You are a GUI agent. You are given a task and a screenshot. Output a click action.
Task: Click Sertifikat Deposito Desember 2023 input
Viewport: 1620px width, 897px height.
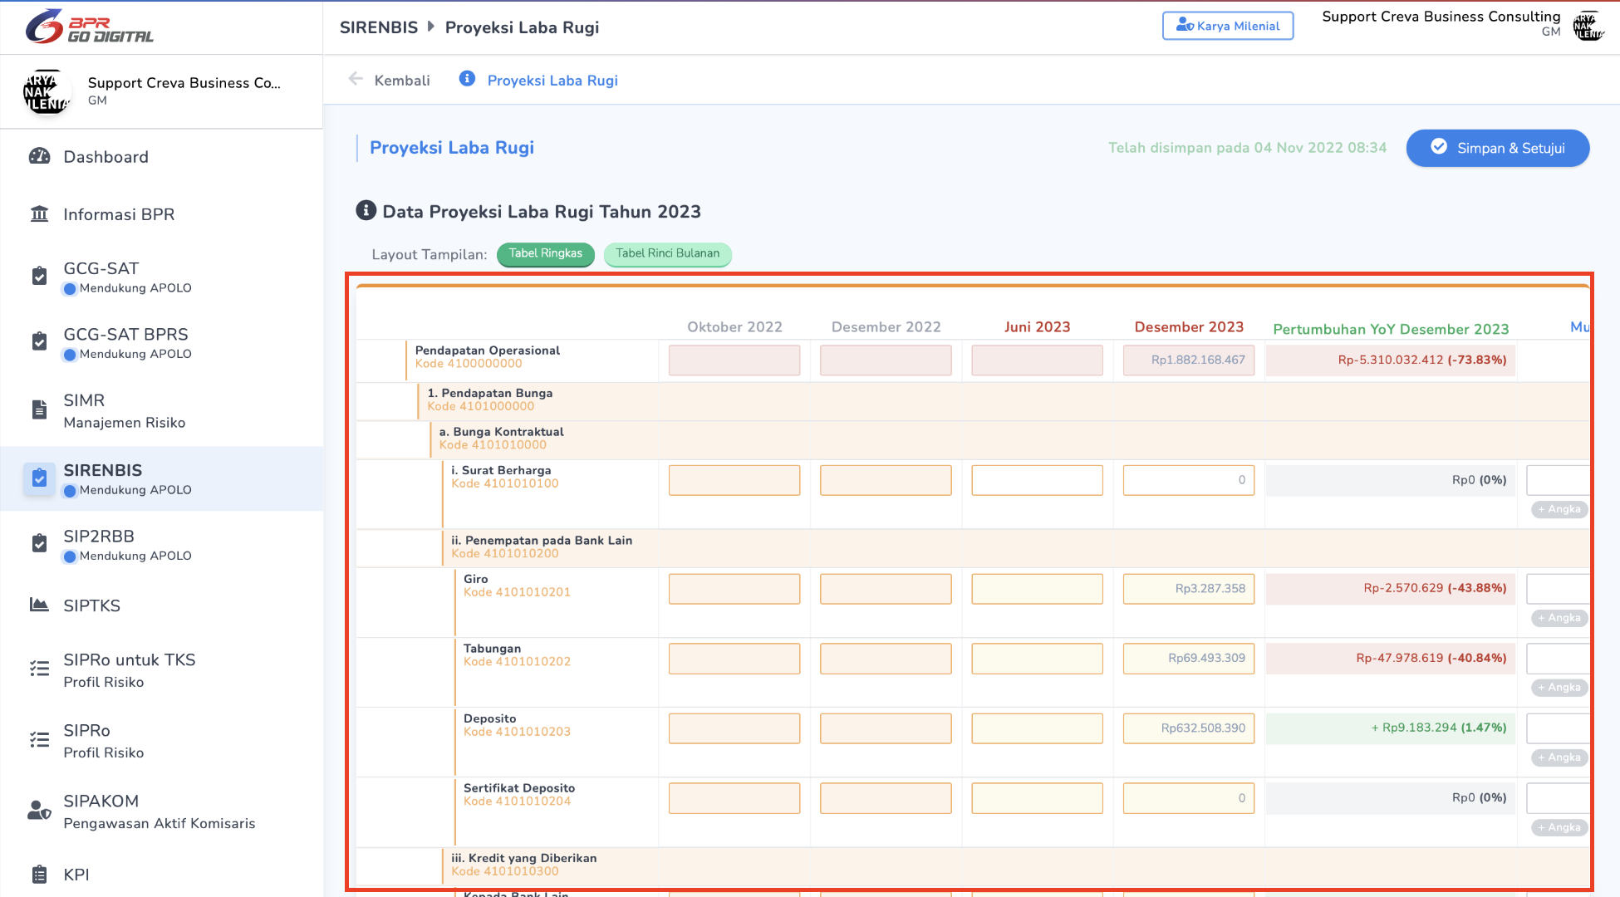tap(1188, 798)
